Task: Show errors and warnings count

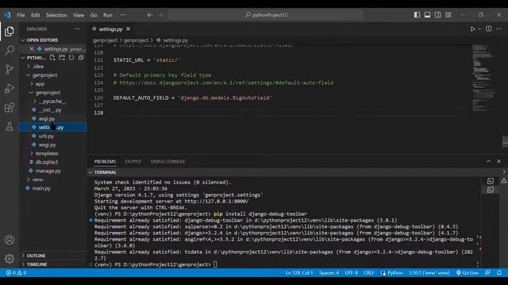Action: click(16, 272)
